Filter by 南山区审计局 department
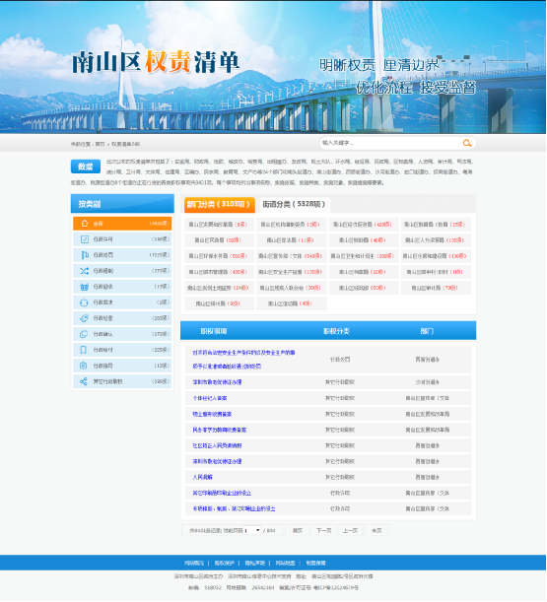547x602 pixels. (436, 288)
